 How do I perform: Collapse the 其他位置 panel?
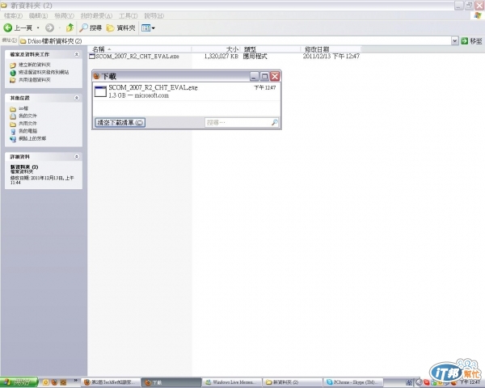pos(77,98)
